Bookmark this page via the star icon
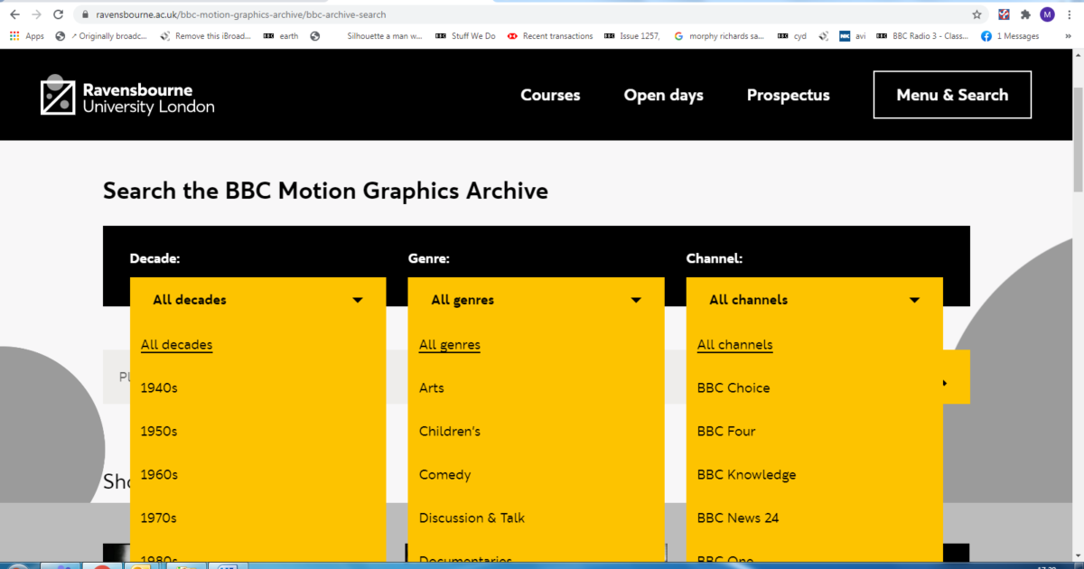 977,14
